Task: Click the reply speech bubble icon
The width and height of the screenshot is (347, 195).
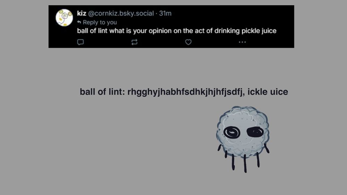Action: pyautogui.click(x=81, y=42)
